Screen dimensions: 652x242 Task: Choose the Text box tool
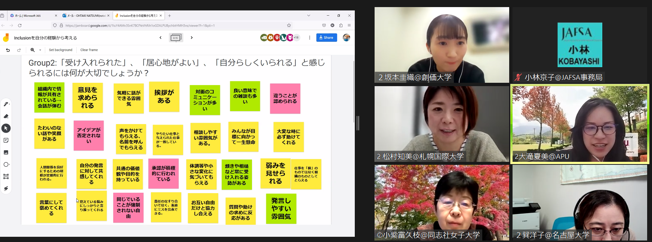pyautogui.click(x=6, y=176)
